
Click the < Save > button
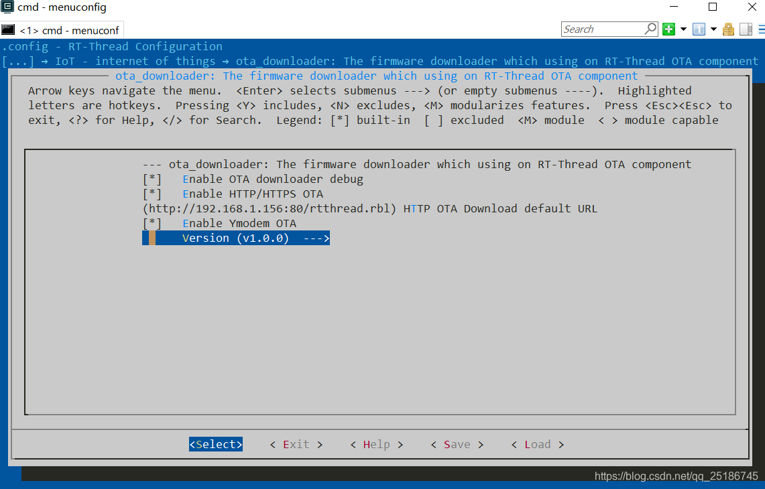click(x=457, y=444)
